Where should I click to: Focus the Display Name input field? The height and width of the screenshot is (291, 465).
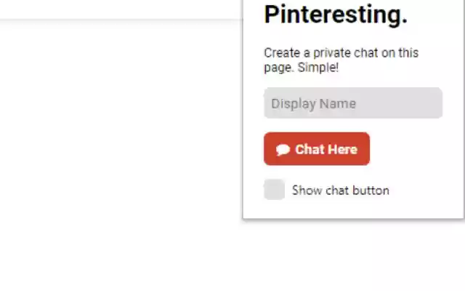353,103
